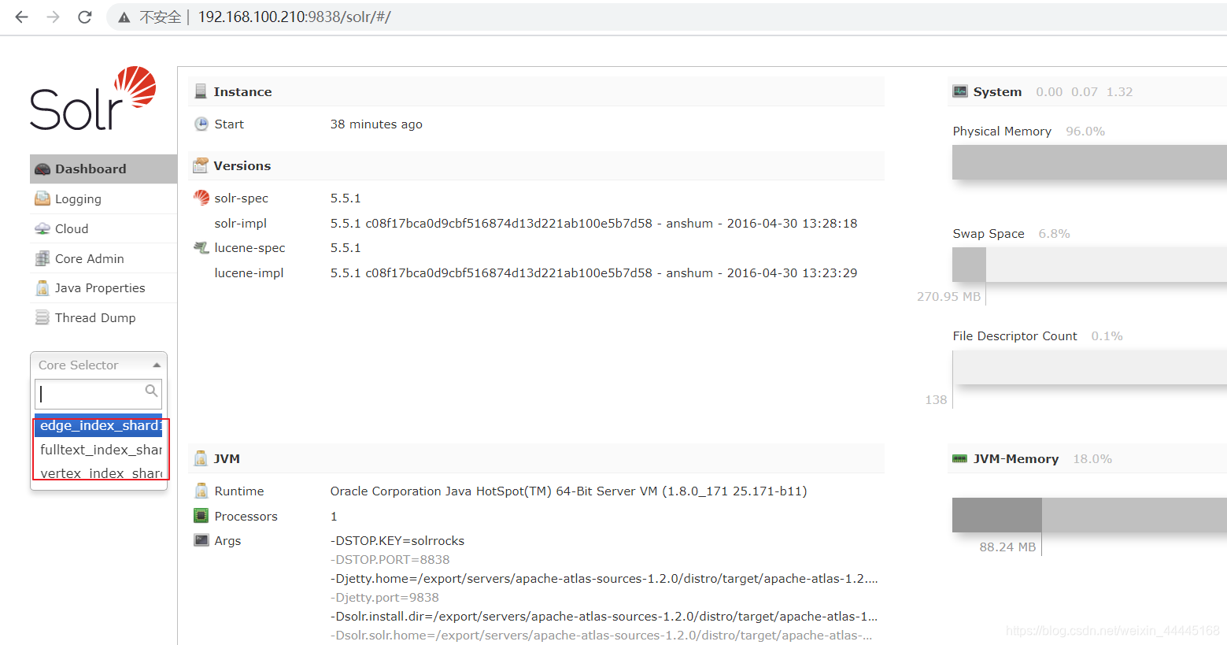Viewport: 1227px width, 645px height.
Task: Click the -Djetty.home argument line
Action: click(x=604, y=578)
